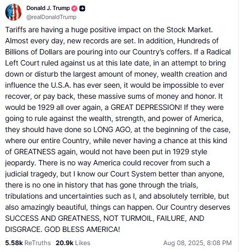Click "SUCCESS AND GREATNESS," in the post
The width and height of the screenshot is (242, 252).
53,218
